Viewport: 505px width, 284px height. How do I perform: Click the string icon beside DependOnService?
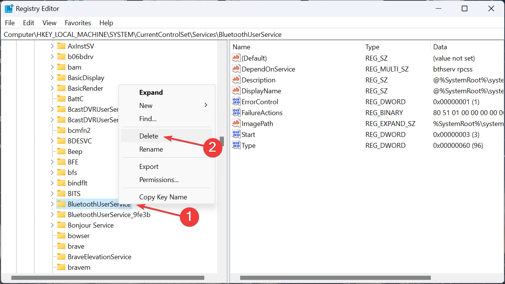236,69
